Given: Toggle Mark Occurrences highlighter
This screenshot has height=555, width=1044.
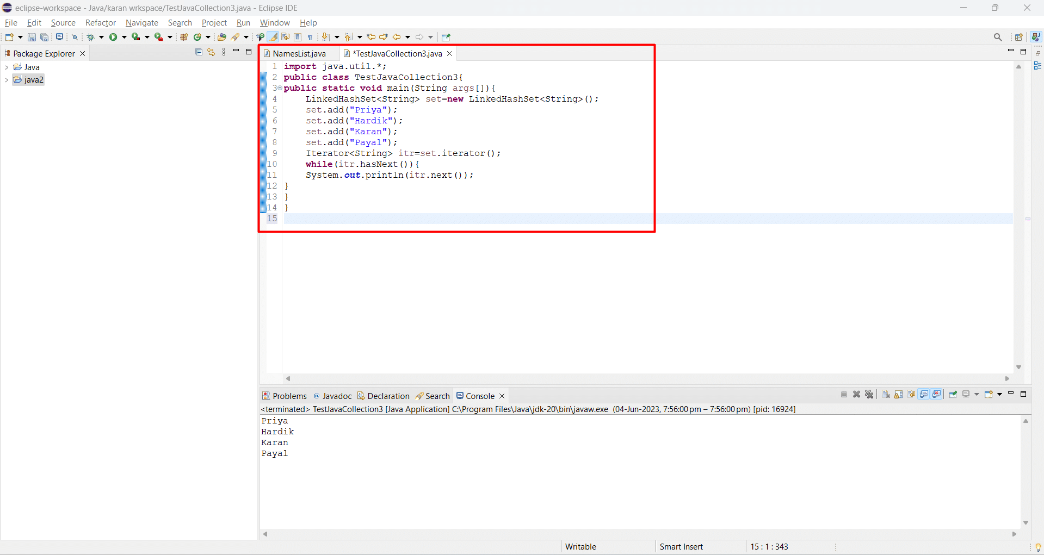Looking at the screenshot, I should [273, 37].
